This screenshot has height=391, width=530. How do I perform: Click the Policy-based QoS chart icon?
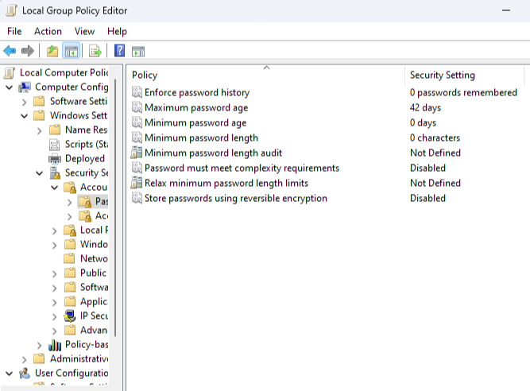pyautogui.click(x=55, y=345)
